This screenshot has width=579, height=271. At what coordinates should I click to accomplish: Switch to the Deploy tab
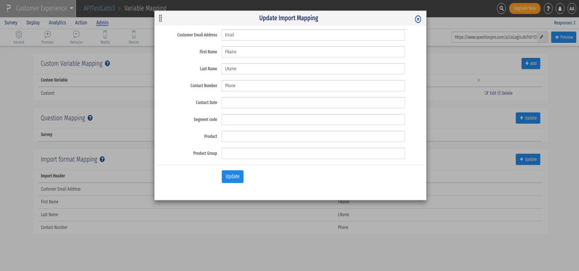point(33,23)
